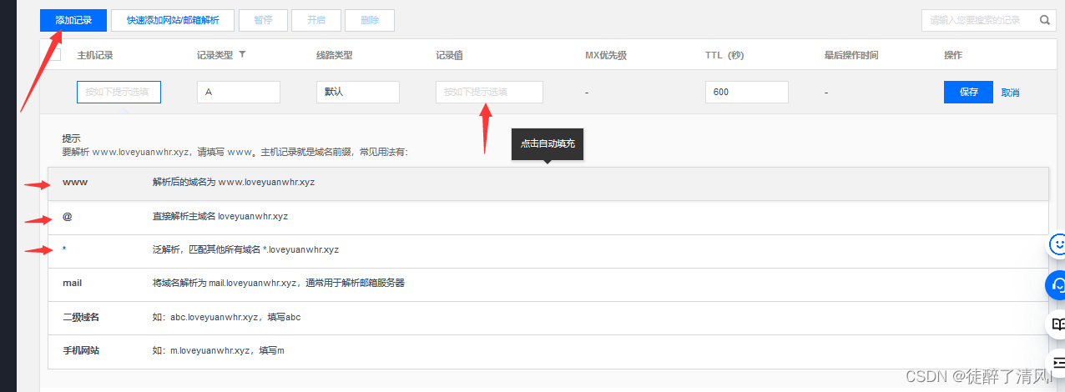Viewport: 1065px width, 392px height.
Task: Click the 开启 button
Action: point(316,20)
